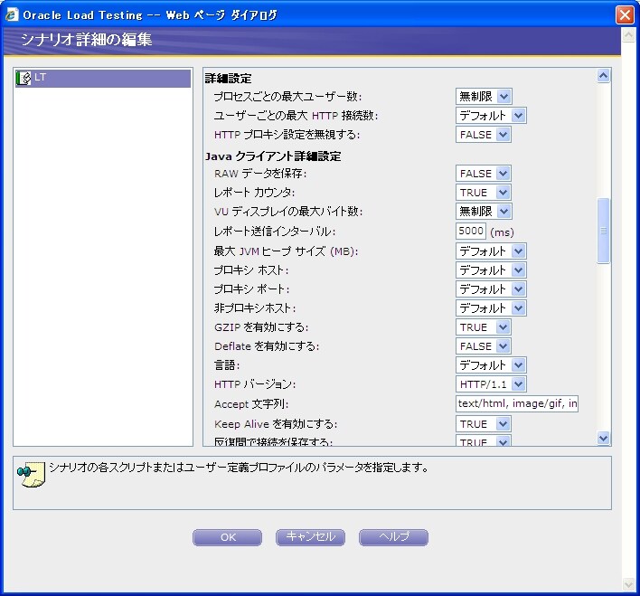Open the VU ディスプレイの最大バイト数 dropdown
This screenshot has height=596, width=640.
484,212
